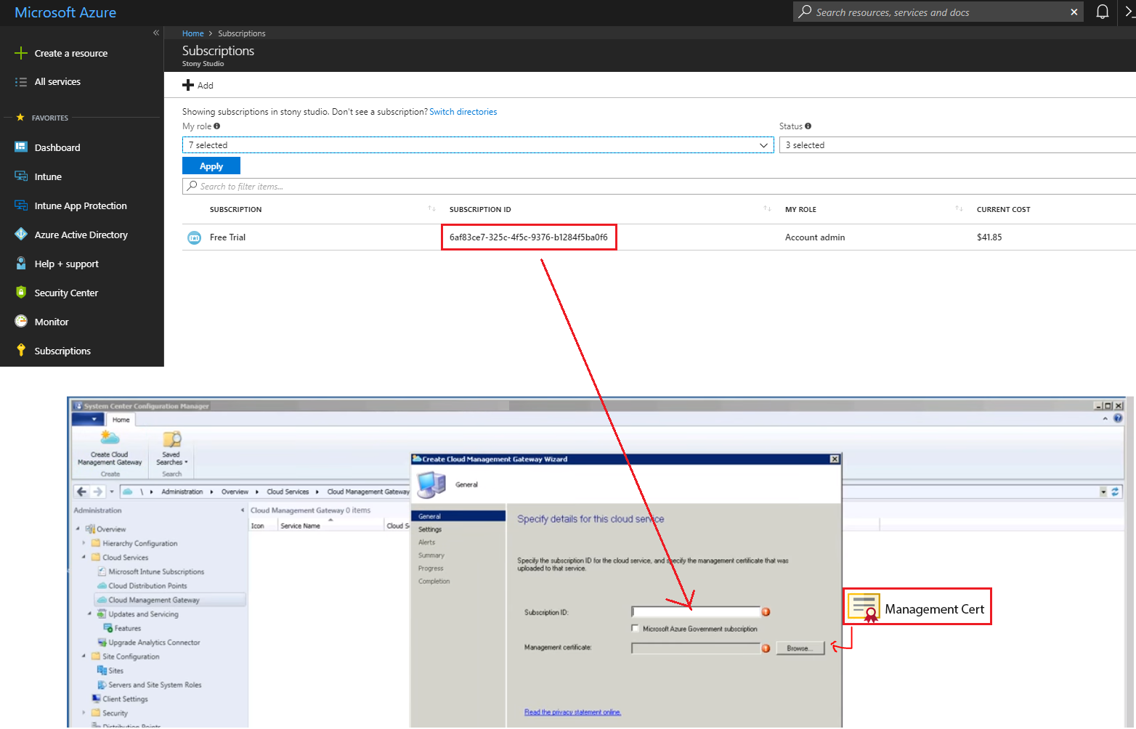The height and width of the screenshot is (729, 1136).
Task: Open the Status filter dropdown
Action: [x=957, y=145]
